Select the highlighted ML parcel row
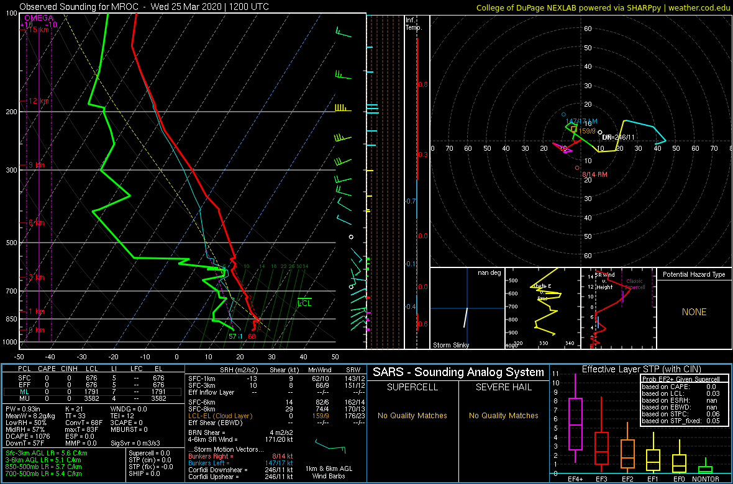 (93, 392)
